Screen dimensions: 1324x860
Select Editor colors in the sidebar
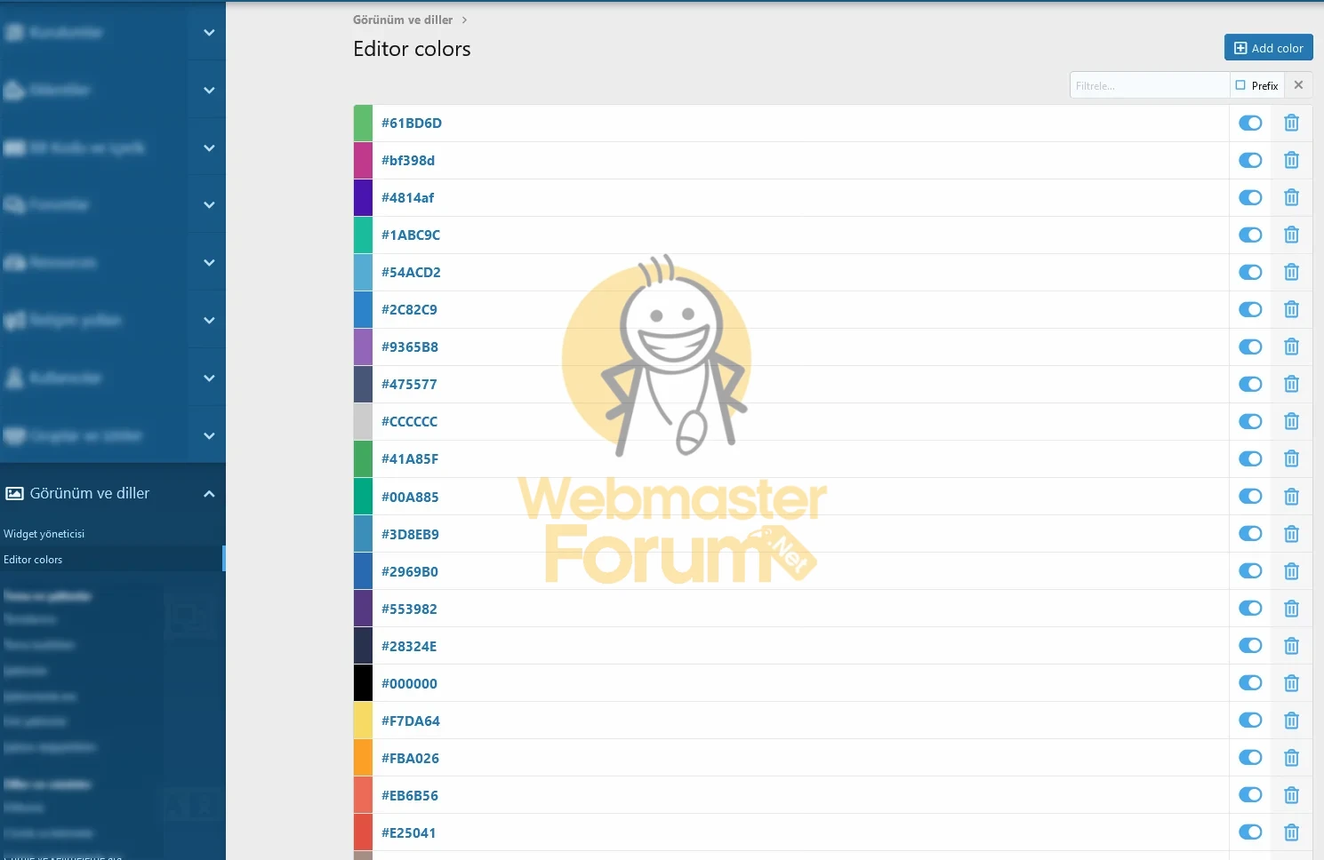click(33, 560)
